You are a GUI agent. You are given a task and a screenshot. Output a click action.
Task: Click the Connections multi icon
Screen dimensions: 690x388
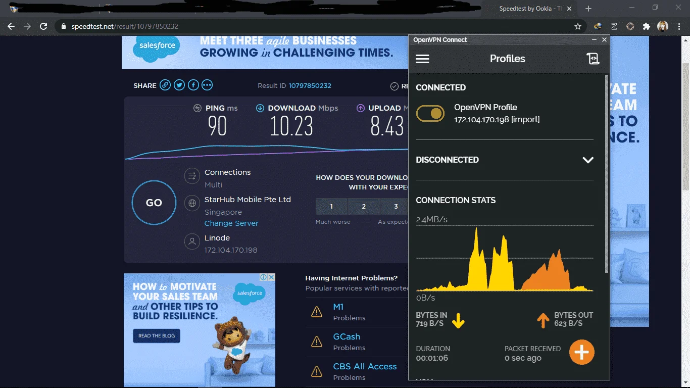192,176
